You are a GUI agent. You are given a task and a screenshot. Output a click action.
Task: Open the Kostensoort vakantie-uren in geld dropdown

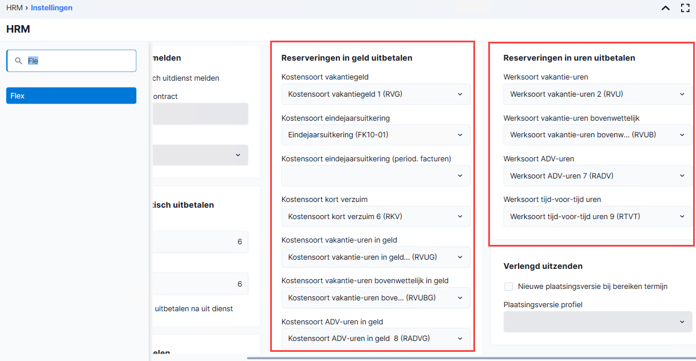coord(375,257)
